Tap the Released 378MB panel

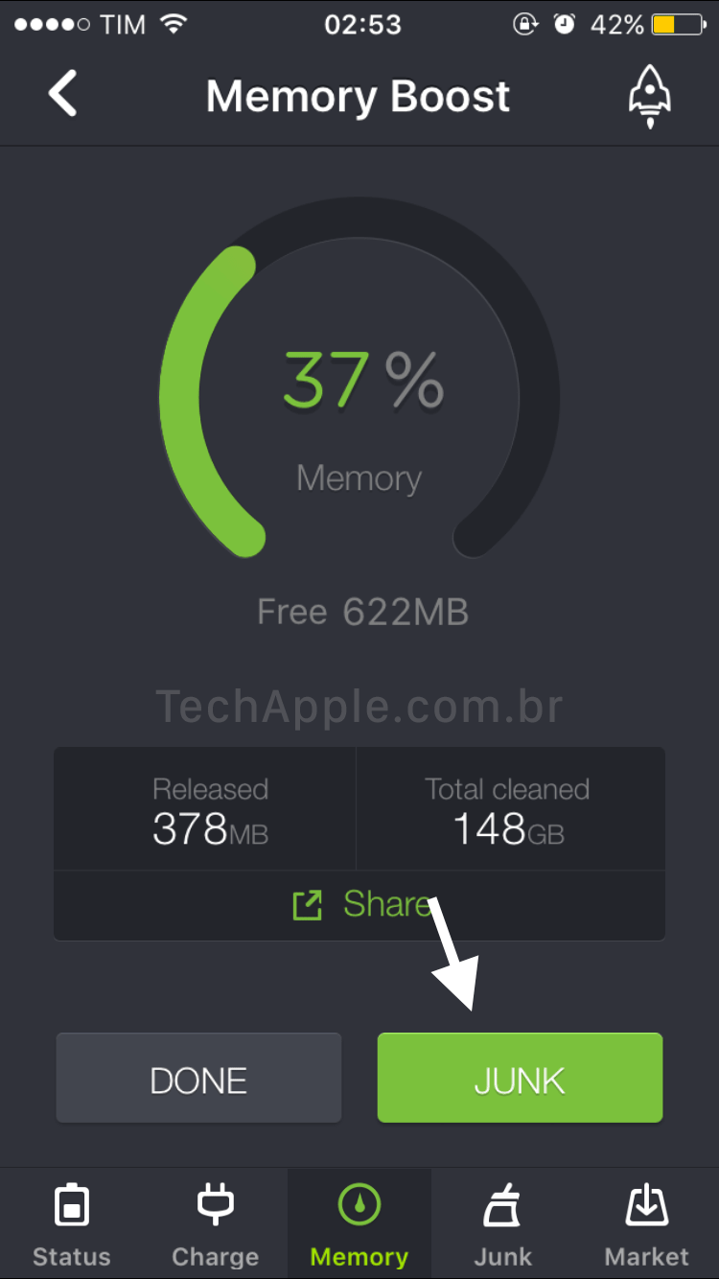[210, 811]
